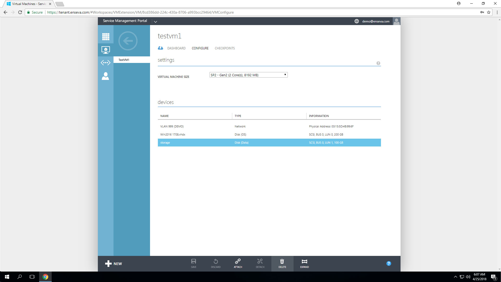Screen dimensions: 501x282
Task: Click the Physical Address information cell
Action: [x=331, y=126]
